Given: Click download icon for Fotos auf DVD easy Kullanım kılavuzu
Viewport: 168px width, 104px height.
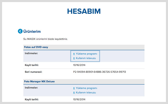Looking at the screenshot, I should pos(74,58).
